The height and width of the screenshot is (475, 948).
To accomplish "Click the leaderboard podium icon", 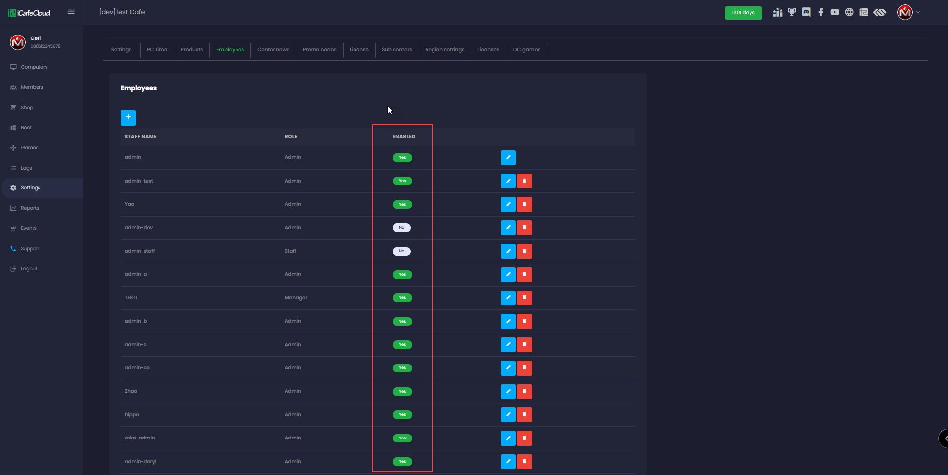I will point(778,12).
